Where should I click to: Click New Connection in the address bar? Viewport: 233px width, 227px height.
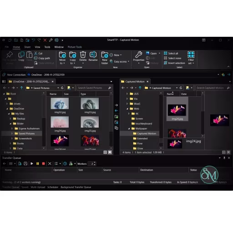coord(14,75)
